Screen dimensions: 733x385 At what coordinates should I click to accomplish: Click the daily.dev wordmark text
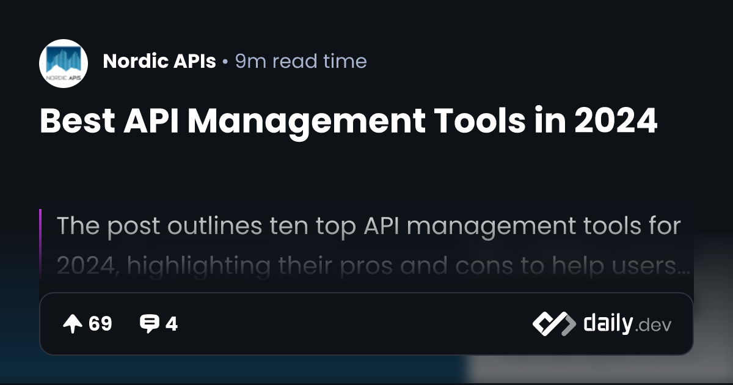point(627,323)
